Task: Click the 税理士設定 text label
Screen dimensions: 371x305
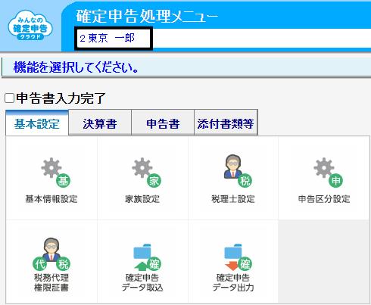Action: click(x=233, y=199)
